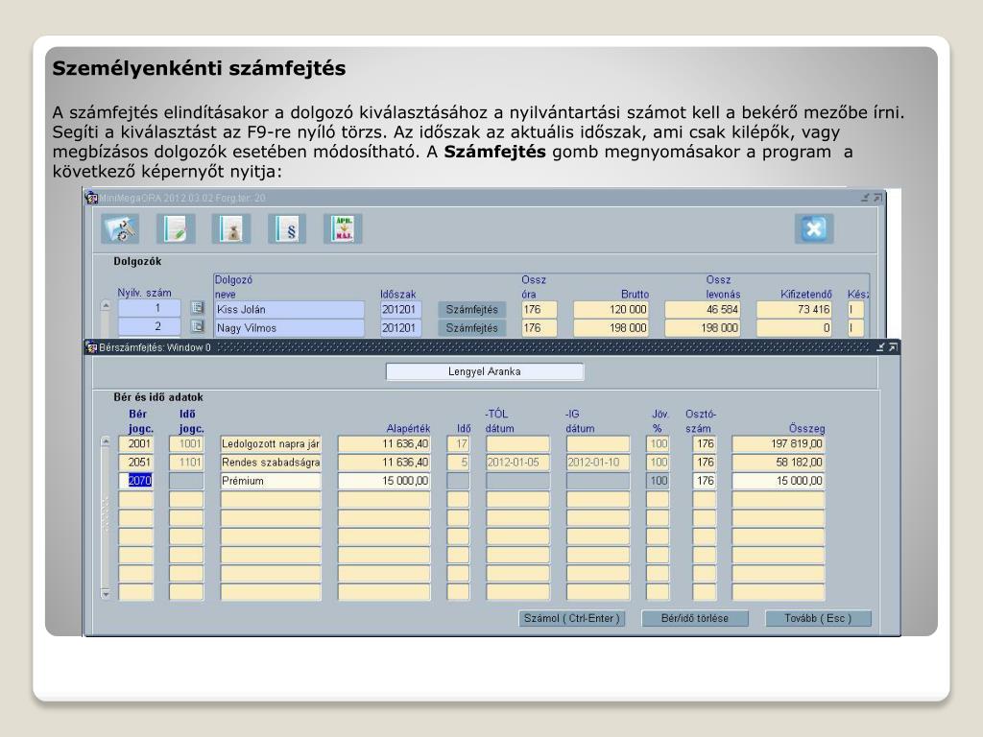The width and height of the screenshot is (983, 737).
Task: Click the paragraph sign (§) toolbar icon
Action: 287,228
